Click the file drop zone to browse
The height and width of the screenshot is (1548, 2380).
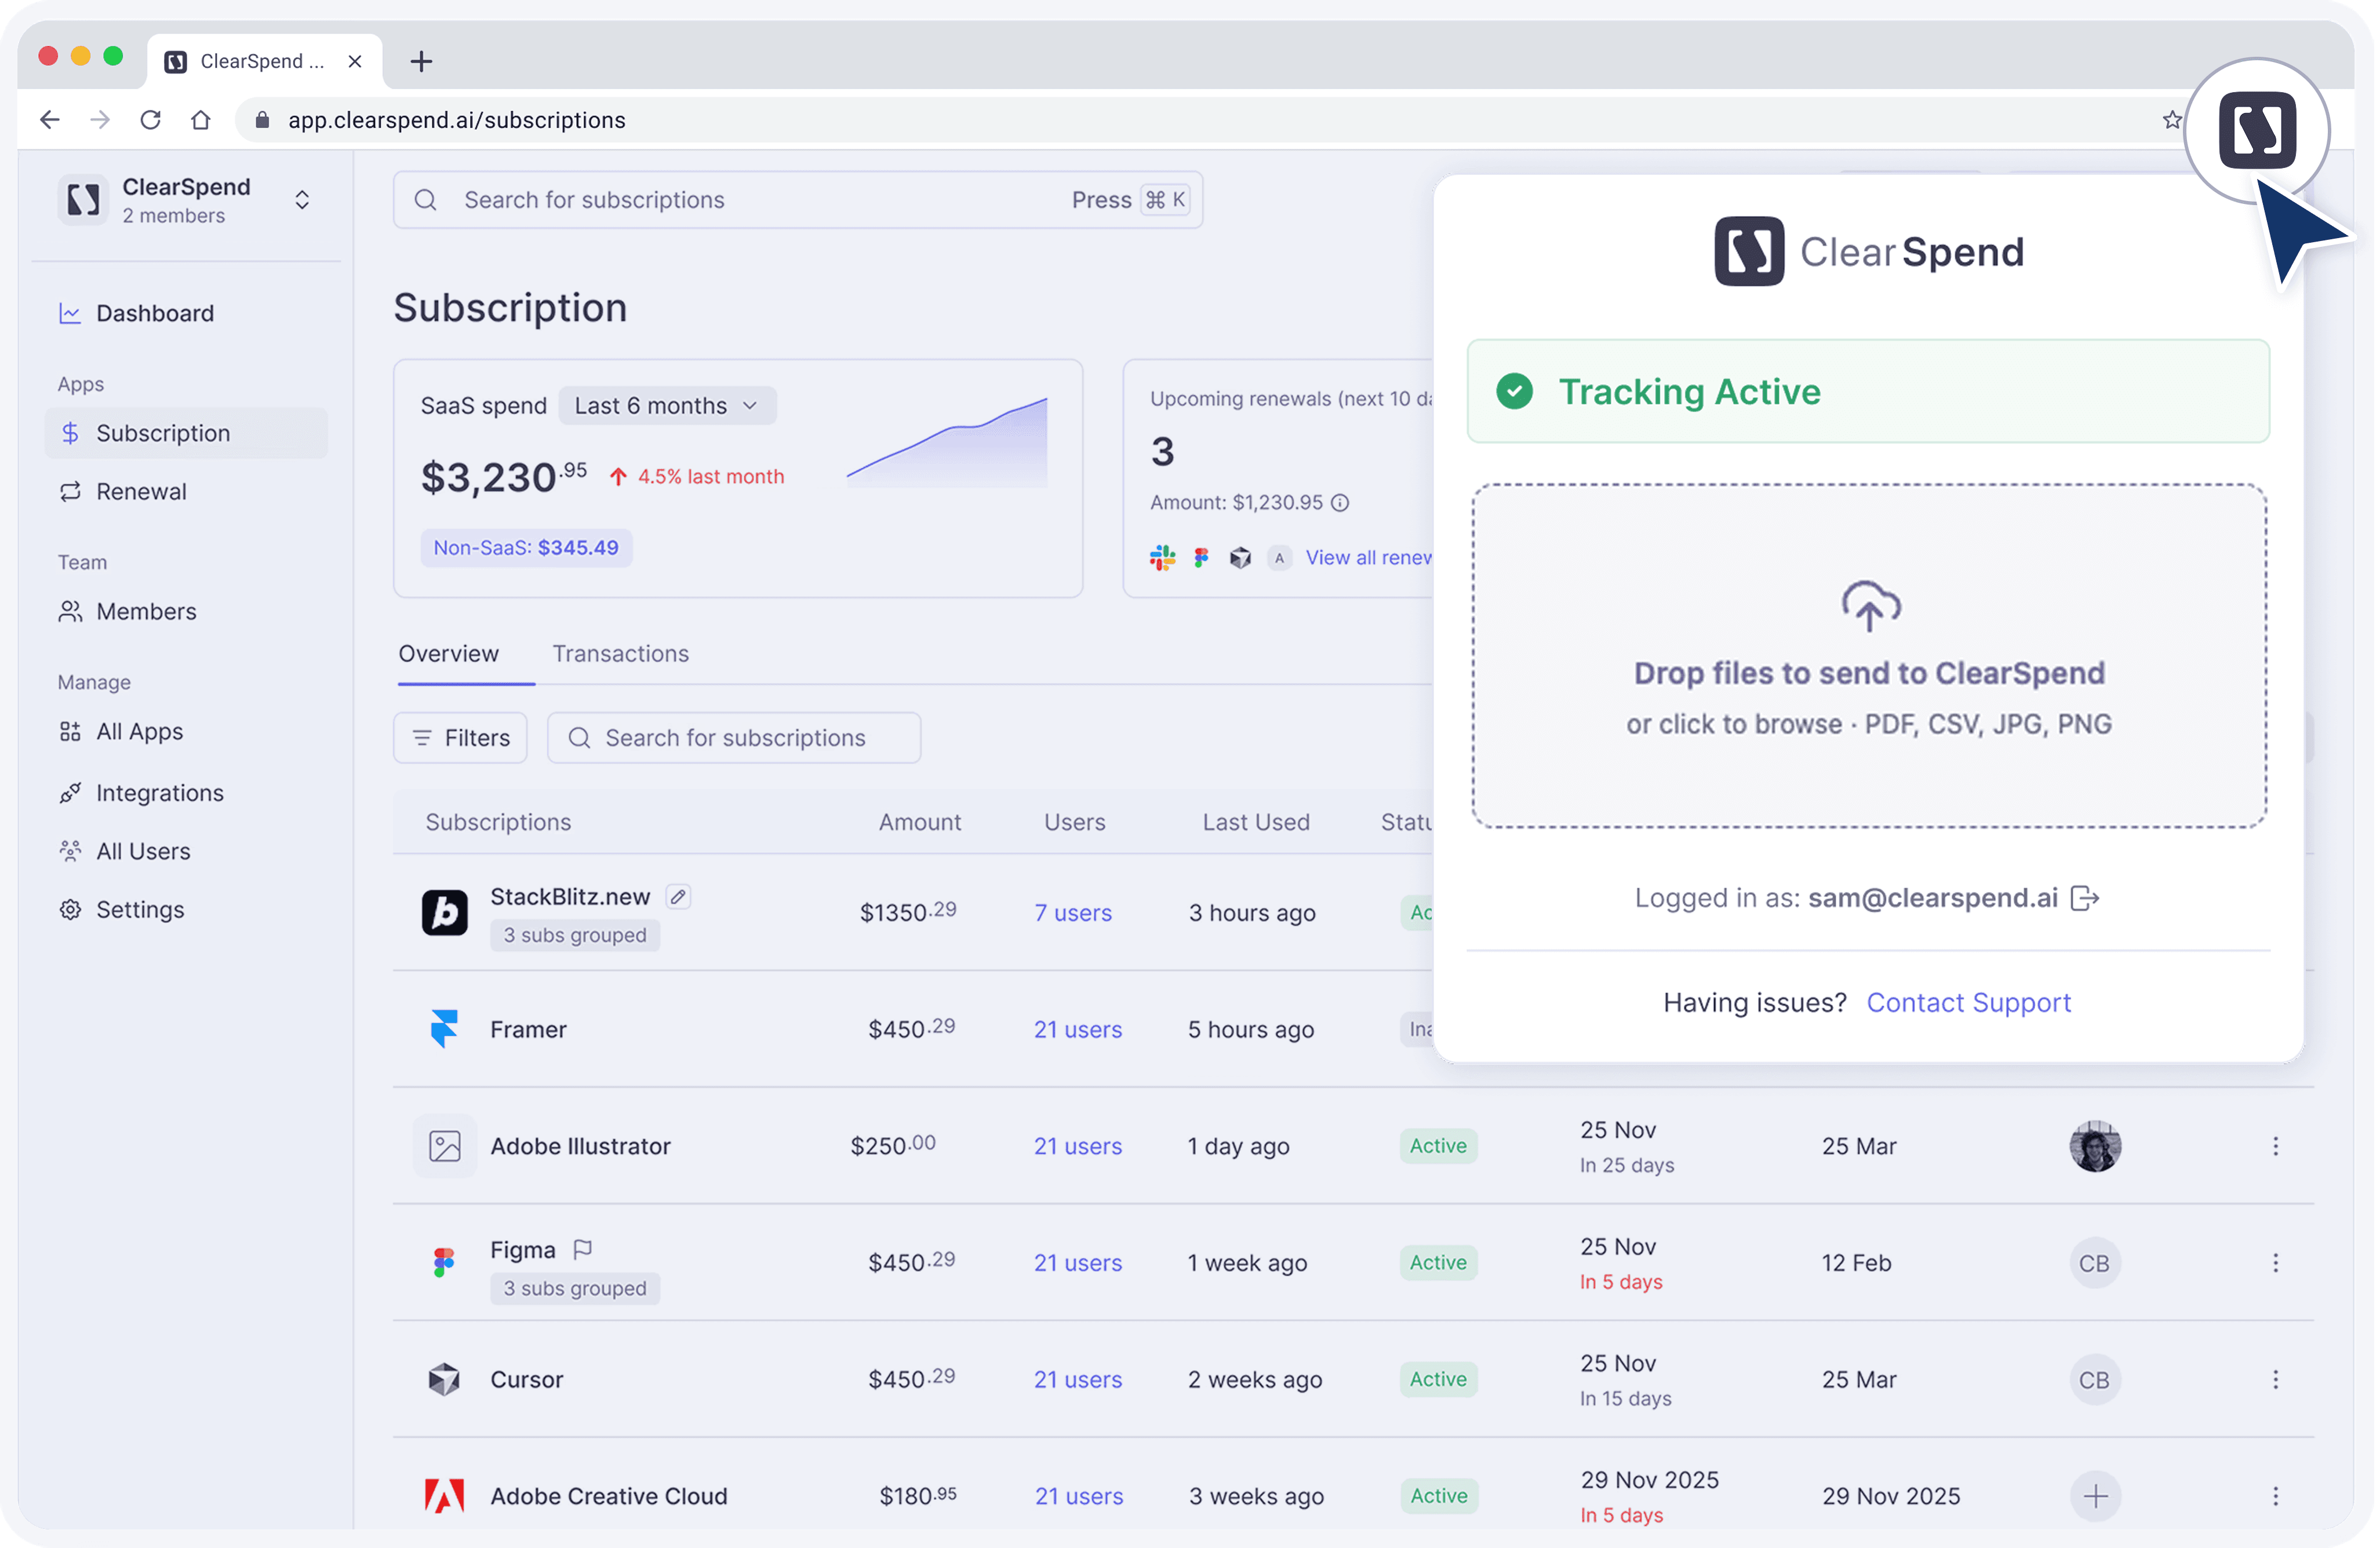(1868, 656)
